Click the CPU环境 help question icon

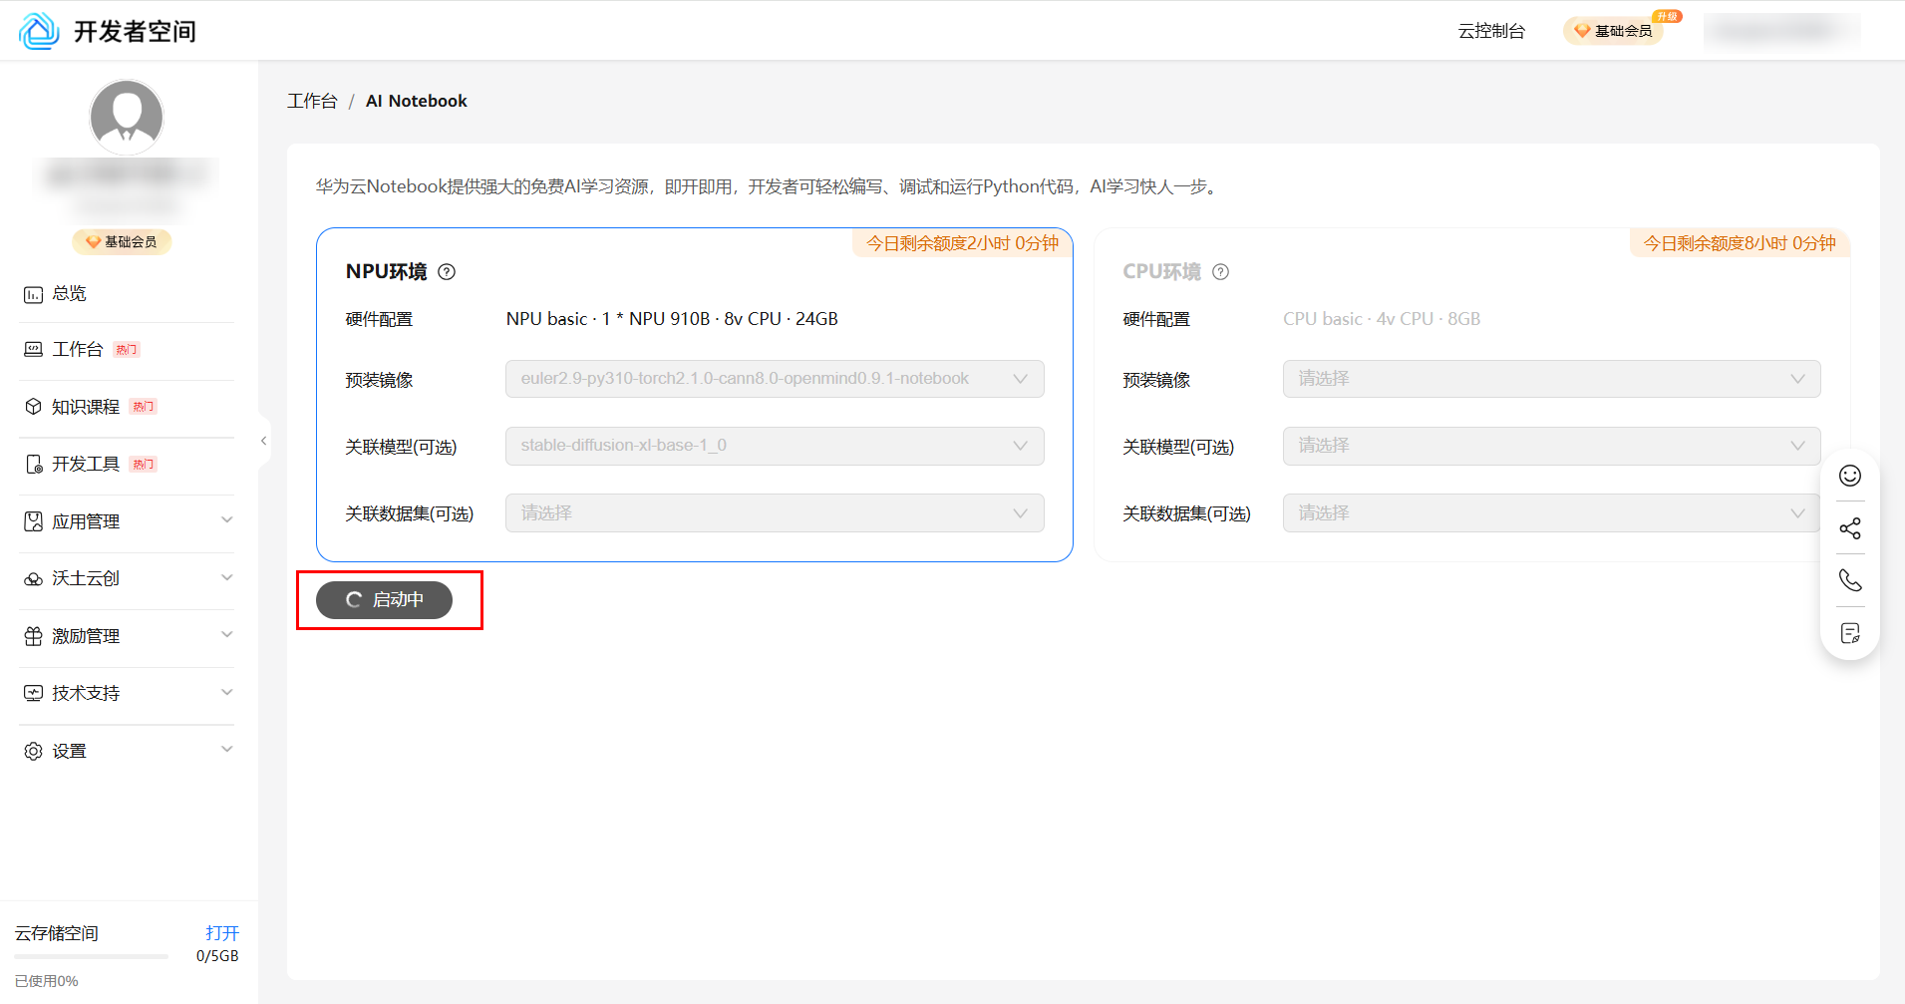pos(1220,272)
